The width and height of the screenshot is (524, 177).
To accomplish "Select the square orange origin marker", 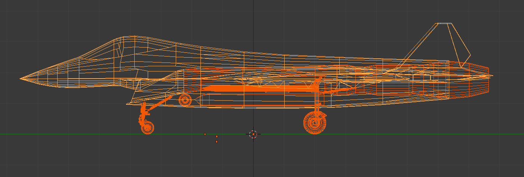I will point(217,142).
